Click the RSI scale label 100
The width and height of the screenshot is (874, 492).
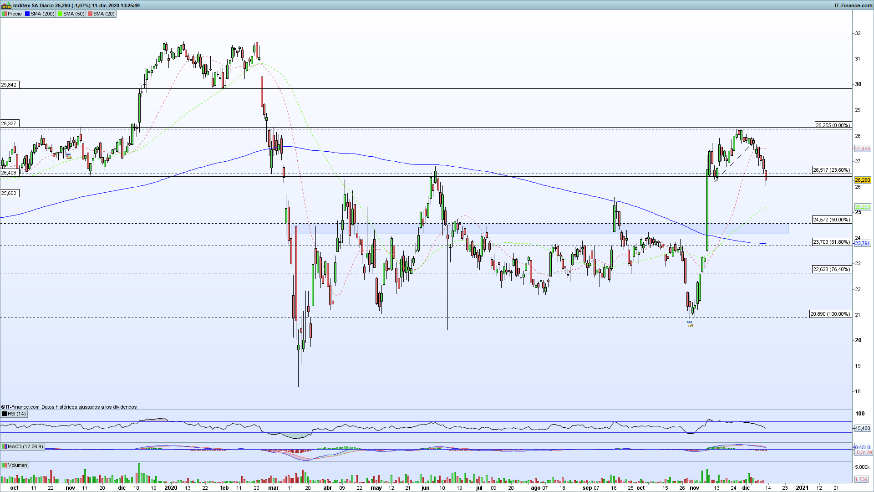tap(860, 414)
